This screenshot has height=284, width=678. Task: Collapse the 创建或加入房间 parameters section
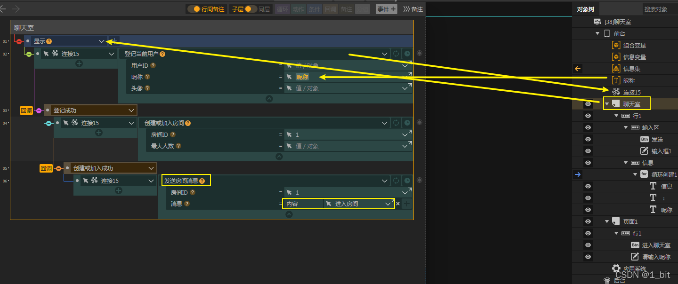click(279, 157)
